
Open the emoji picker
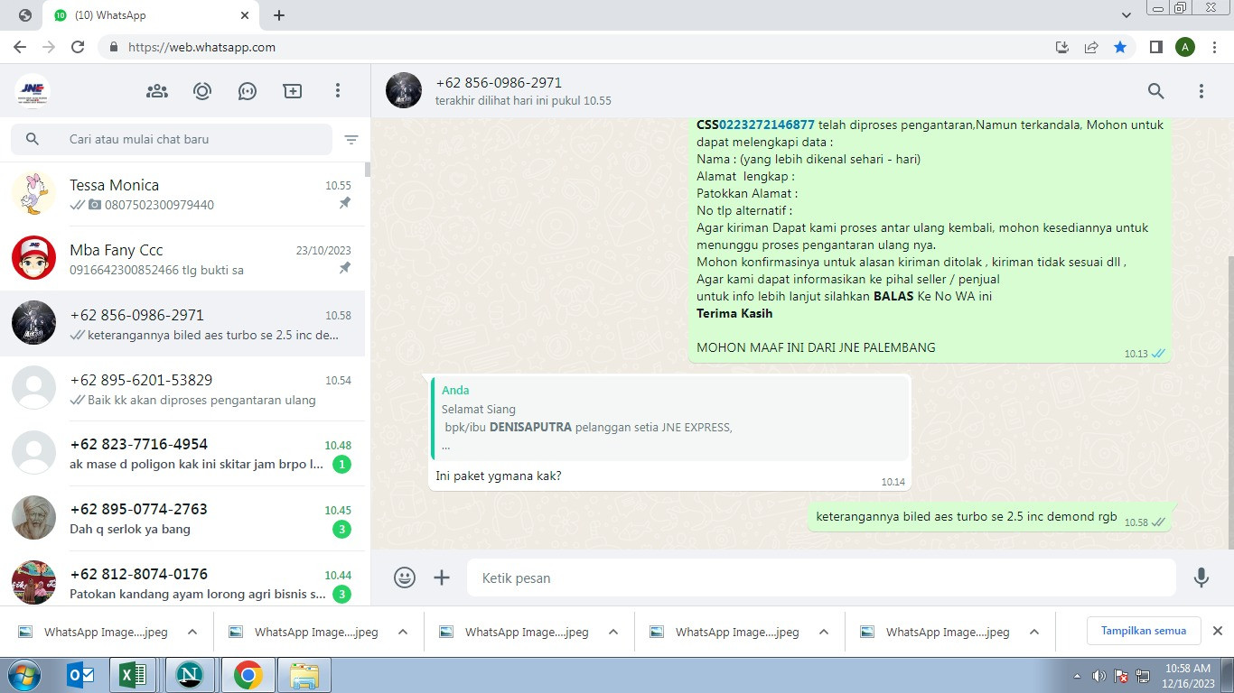point(405,577)
